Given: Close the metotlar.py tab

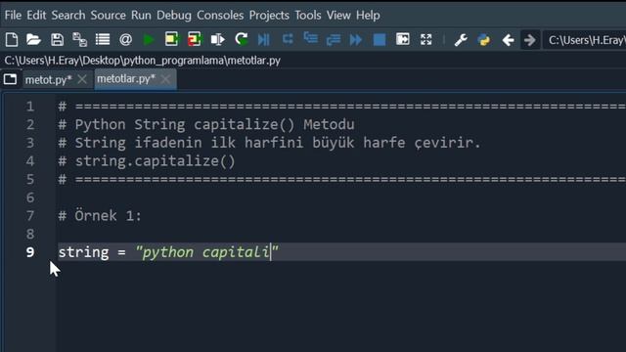Looking at the screenshot, I should pos(165,79).
